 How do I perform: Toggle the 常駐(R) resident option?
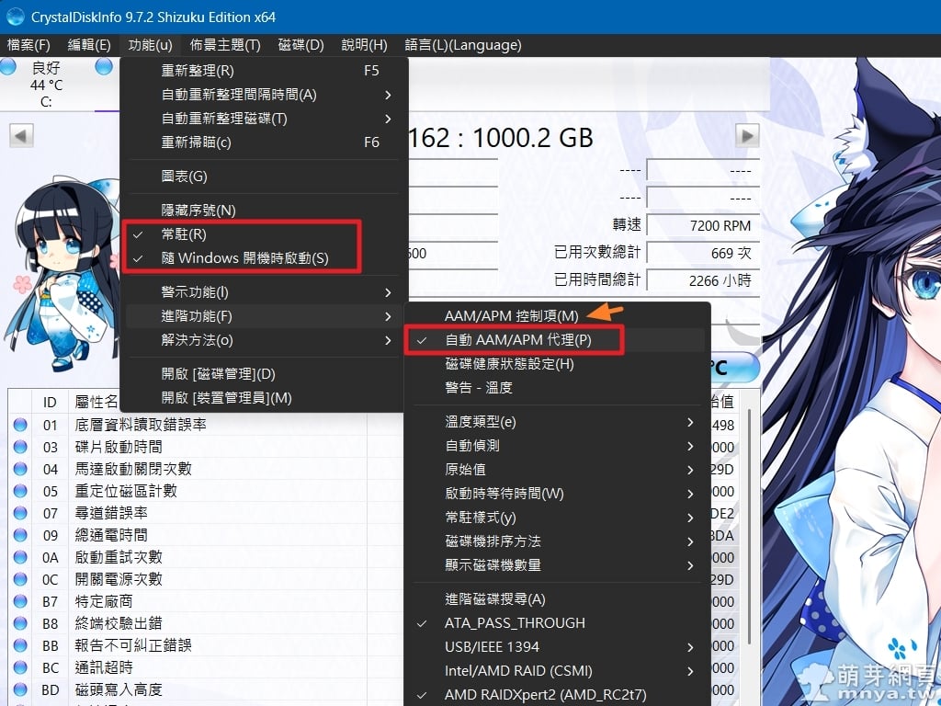pyautogui.click(x=184, y=234)
